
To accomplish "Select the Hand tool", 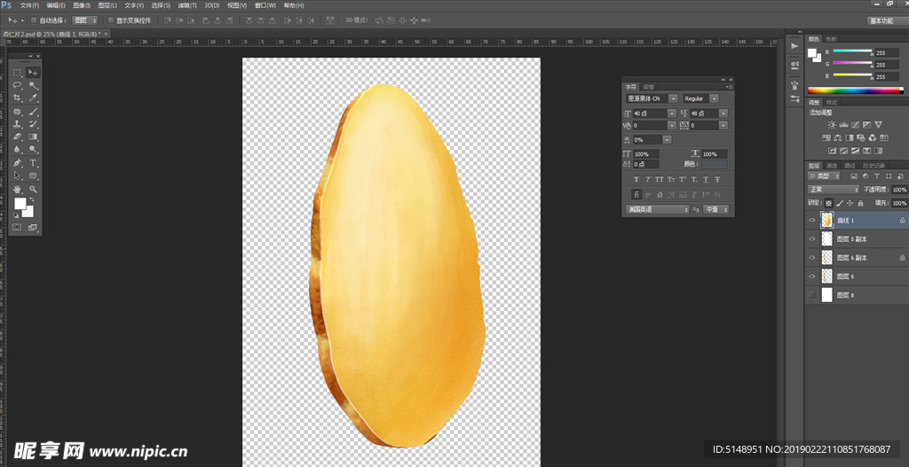I will [x=18, y=190].
